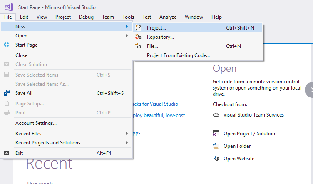Open the Visual Studio Team Services link
This screenshot has width=313, height=184.
(253, 115)
